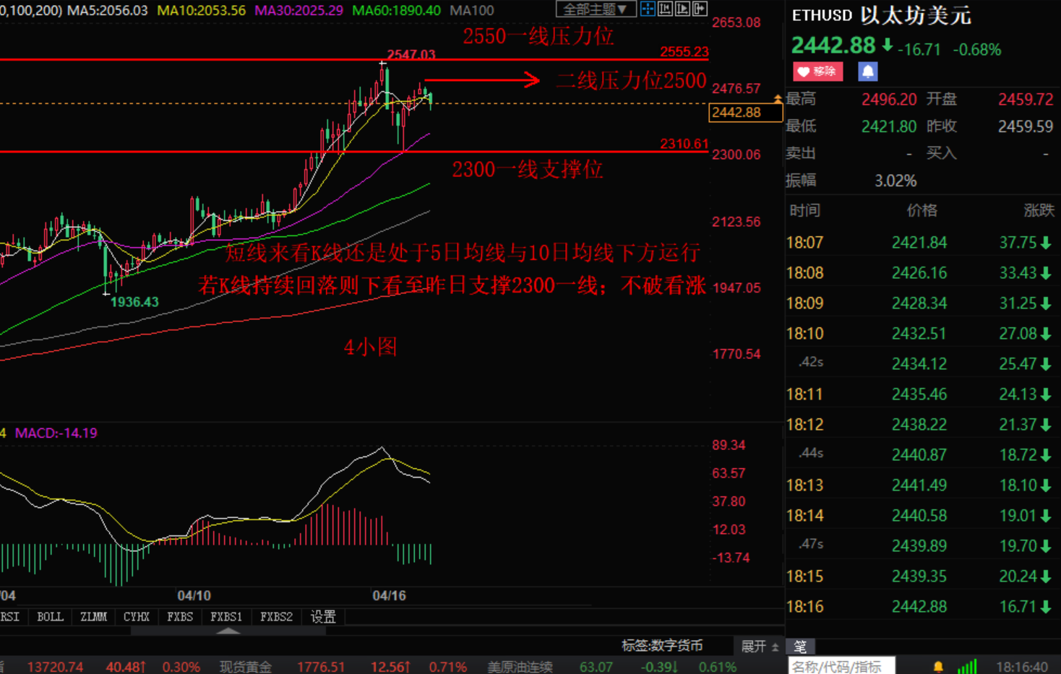This screenshot has height=674, width=1061.
Task: Click the 数字货币 tag label
Action: 678,646
